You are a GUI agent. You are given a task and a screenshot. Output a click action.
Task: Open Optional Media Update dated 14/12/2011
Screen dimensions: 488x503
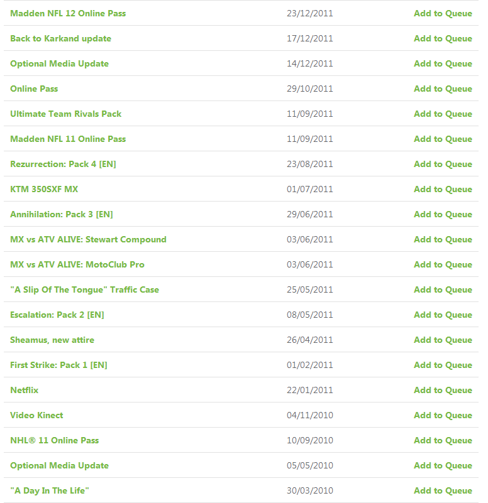coord(60,63)
